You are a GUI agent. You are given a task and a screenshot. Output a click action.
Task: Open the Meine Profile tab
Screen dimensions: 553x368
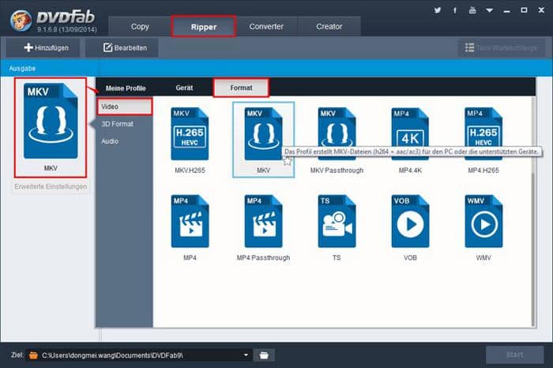[126, 88]
